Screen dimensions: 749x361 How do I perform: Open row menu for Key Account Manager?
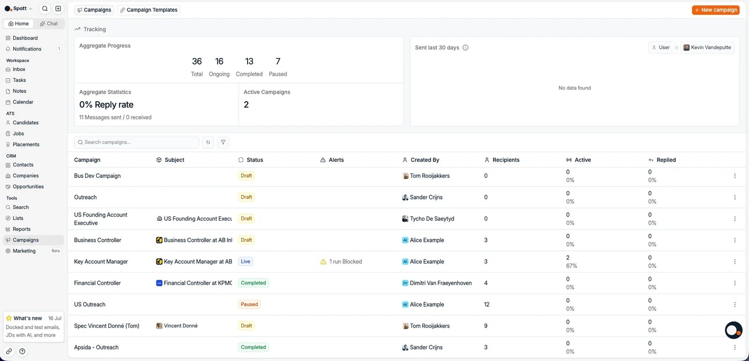click(x=734, y=262)
